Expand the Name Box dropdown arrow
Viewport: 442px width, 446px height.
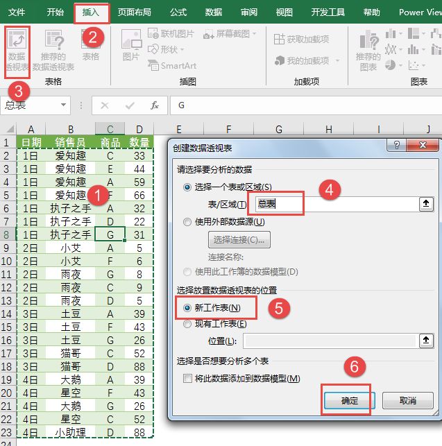pyautogui.click(x=65, y=105)
